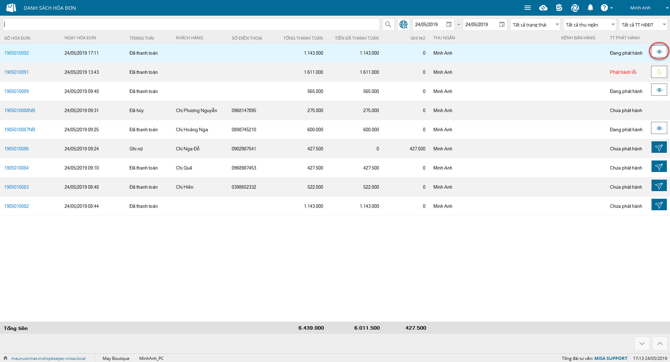Expand the 'Tất cả thu ngân' dropdown
The height and width of the screenshot is (362, 670).
coord(589,25)
